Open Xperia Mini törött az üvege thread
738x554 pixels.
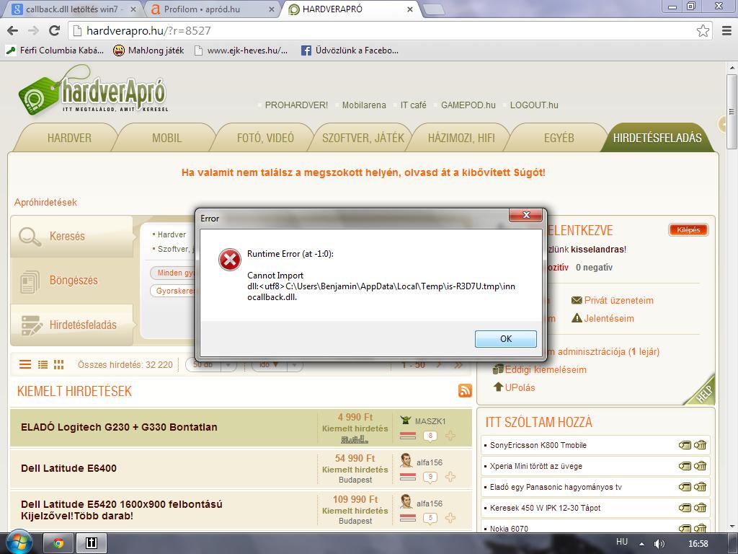point(536,466)
